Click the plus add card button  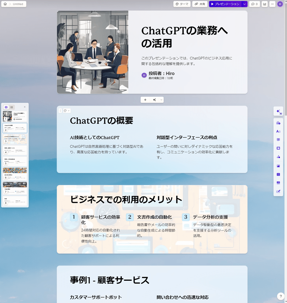coord(145,100)
